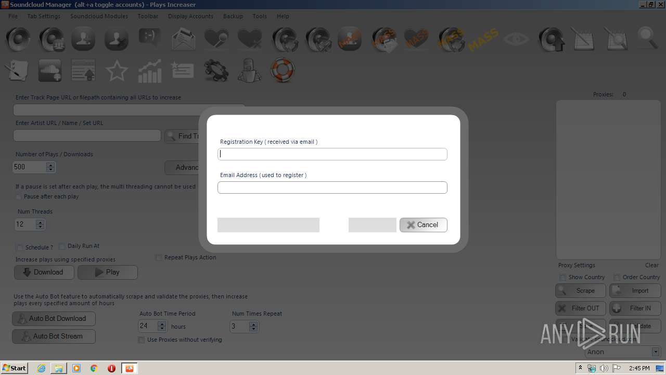
Task: Click the Num Threads spinner arrows
Action: (x=40, y=224)
